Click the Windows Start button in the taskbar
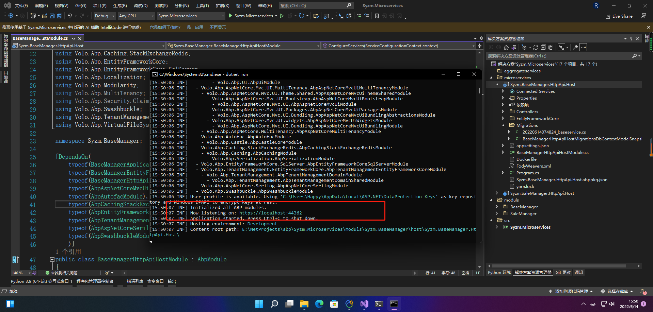This screenshot has width=653, height=312. [259, 304]
